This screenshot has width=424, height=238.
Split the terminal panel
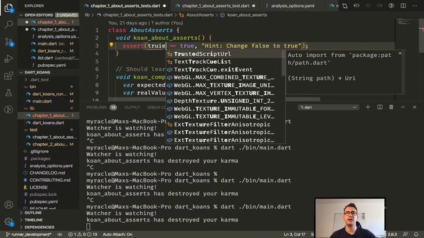point(380,107)
